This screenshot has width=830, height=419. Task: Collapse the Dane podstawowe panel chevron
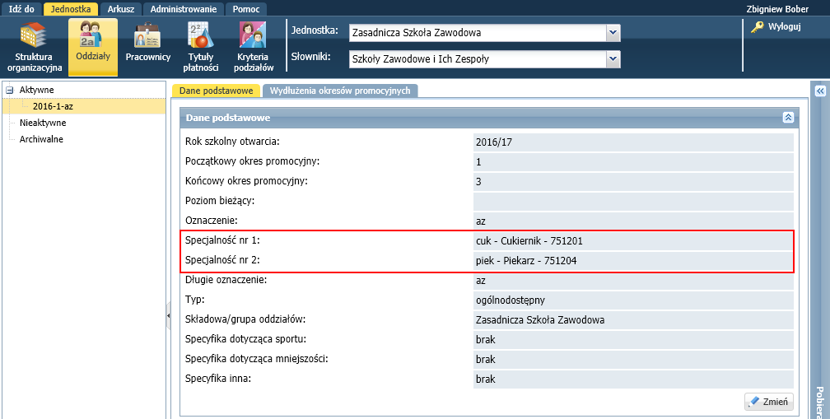(x=788, y=118)
